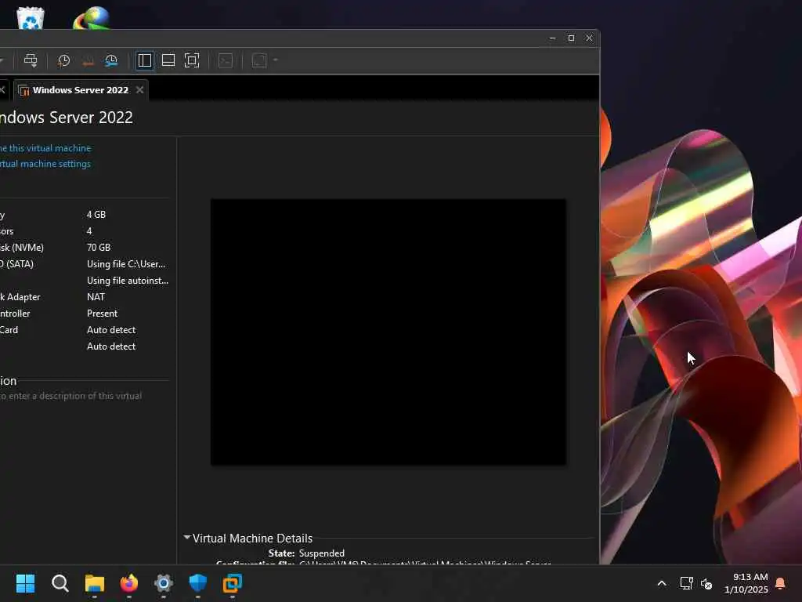Toggle the library sidebar view icon
802x602 pixels.
click(145, 60)
